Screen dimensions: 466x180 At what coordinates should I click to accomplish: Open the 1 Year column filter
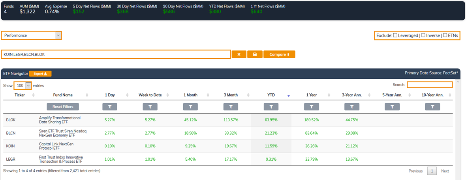click(x=312, y=107)
